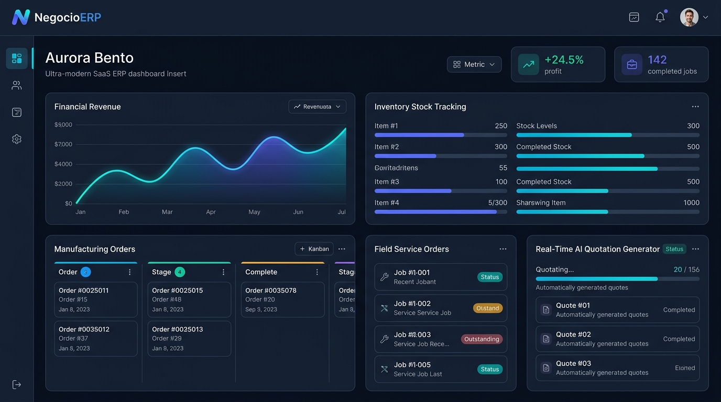Click Status badge on Job #1-001
This screenshot has width=721, height=402.
pyautogui.click(x=490, y=277)
